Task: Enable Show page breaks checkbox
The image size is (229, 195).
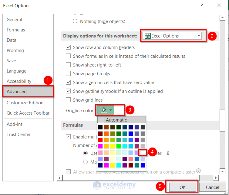Action: (68, 73)
